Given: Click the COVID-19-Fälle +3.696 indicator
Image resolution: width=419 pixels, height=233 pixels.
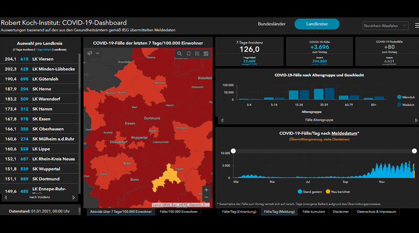Looking at the screenshot, I should pos(319,47).
